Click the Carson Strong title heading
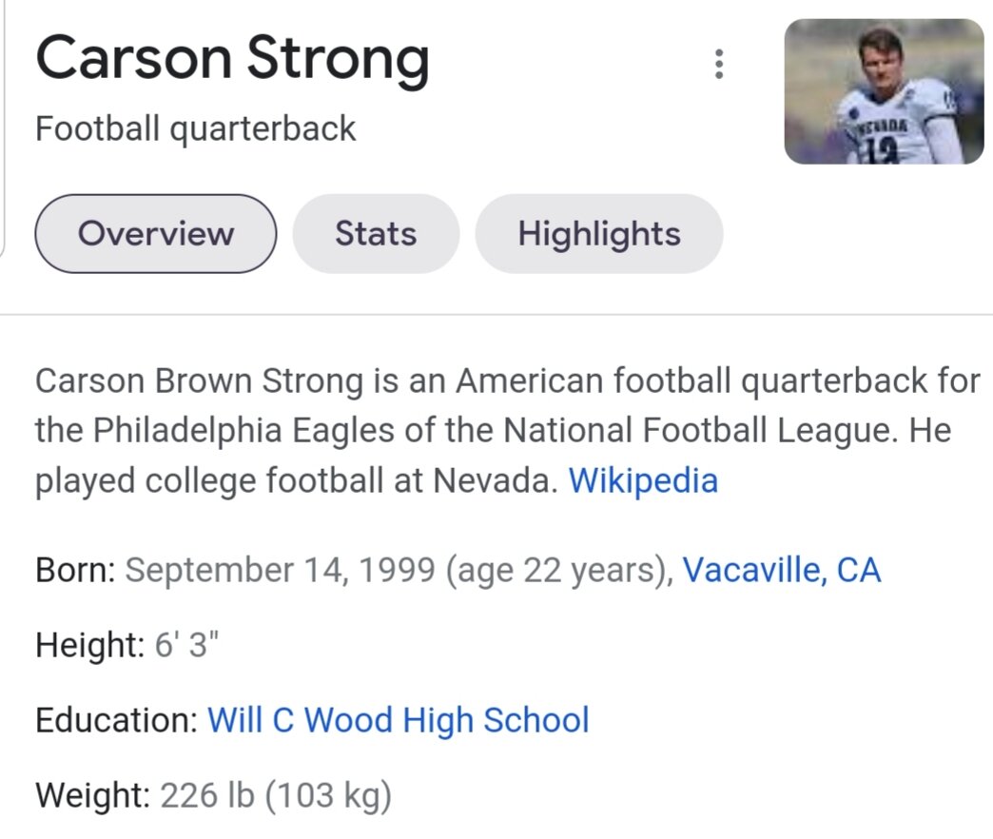Screen dimensions: 993x839 coord(232,59)
